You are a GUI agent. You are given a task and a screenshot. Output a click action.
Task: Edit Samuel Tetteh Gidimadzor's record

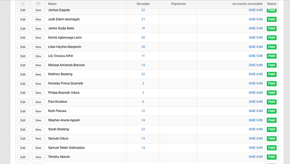pos(23,148)
